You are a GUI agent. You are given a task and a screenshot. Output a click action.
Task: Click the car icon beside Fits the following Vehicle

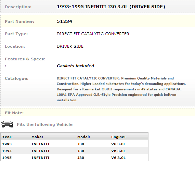pyautogui.click(x=7, y=124)
